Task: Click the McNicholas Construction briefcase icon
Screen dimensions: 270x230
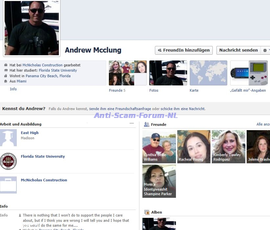Action: [x=8, y=185]
